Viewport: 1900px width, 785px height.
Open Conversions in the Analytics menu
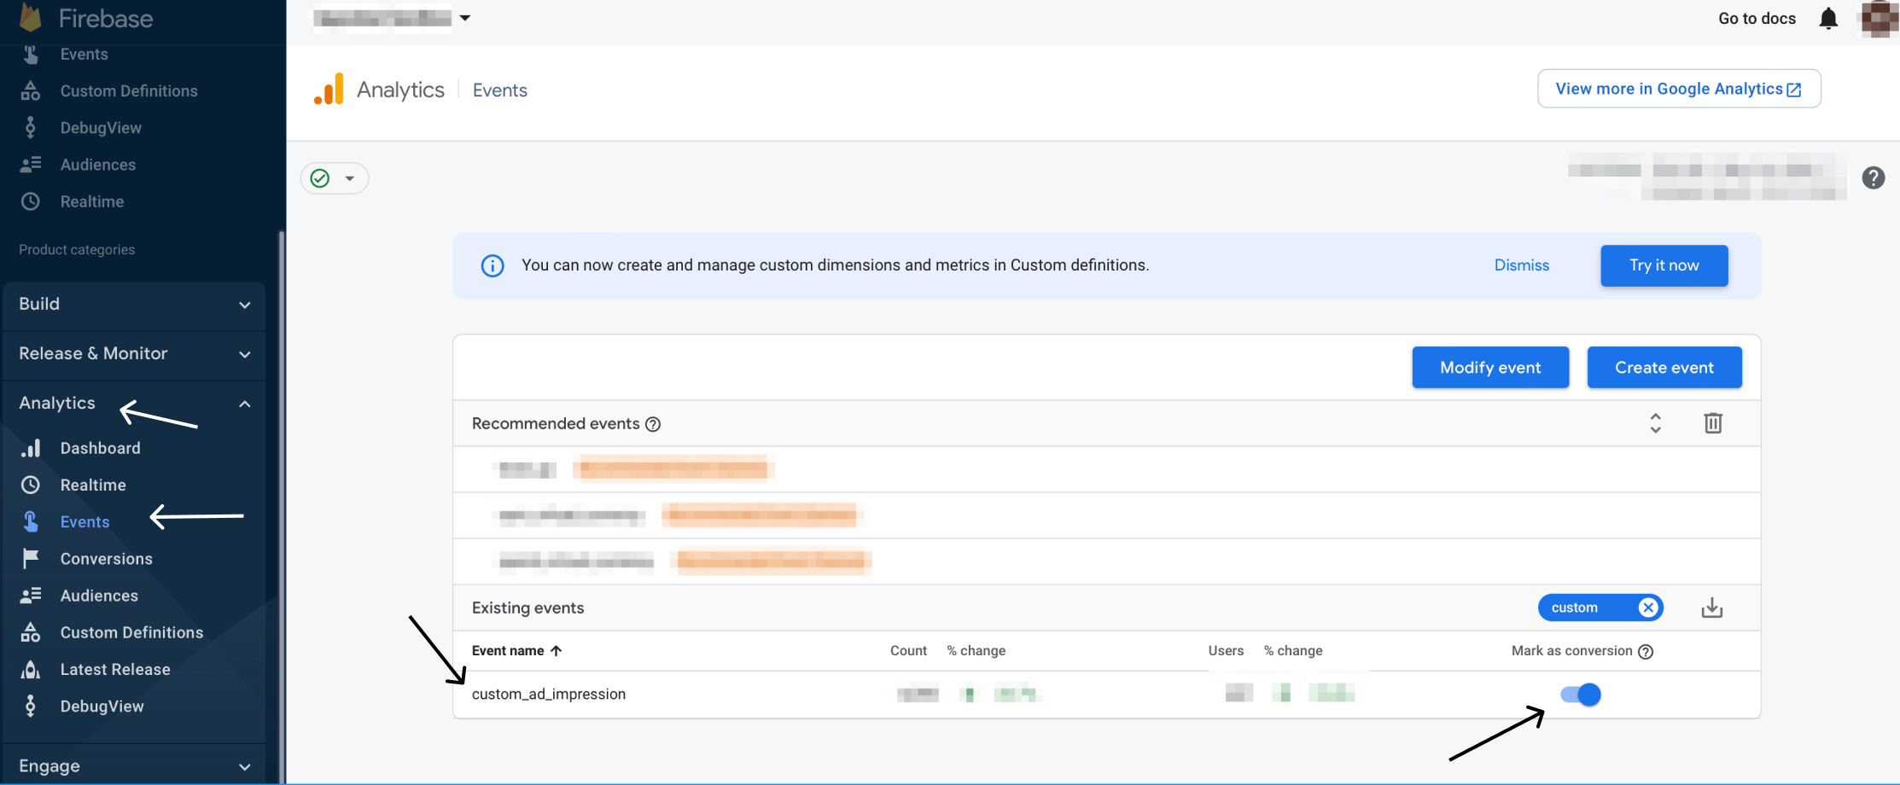(106, 559)
